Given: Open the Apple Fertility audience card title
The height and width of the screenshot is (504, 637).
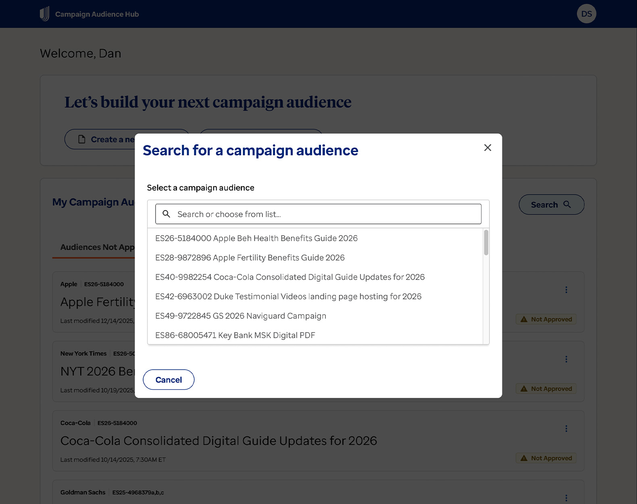Looking at the screenshot, I should 98,302.
